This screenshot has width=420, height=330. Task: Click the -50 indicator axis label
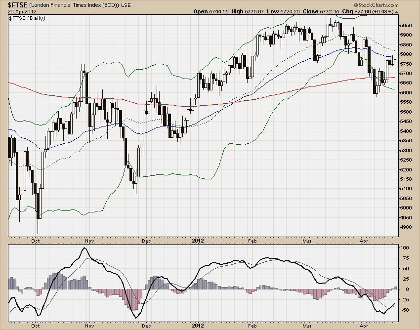(x=405, y=310)
